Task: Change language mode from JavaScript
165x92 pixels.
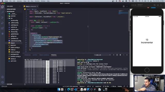Action: [x=98, y=86]
